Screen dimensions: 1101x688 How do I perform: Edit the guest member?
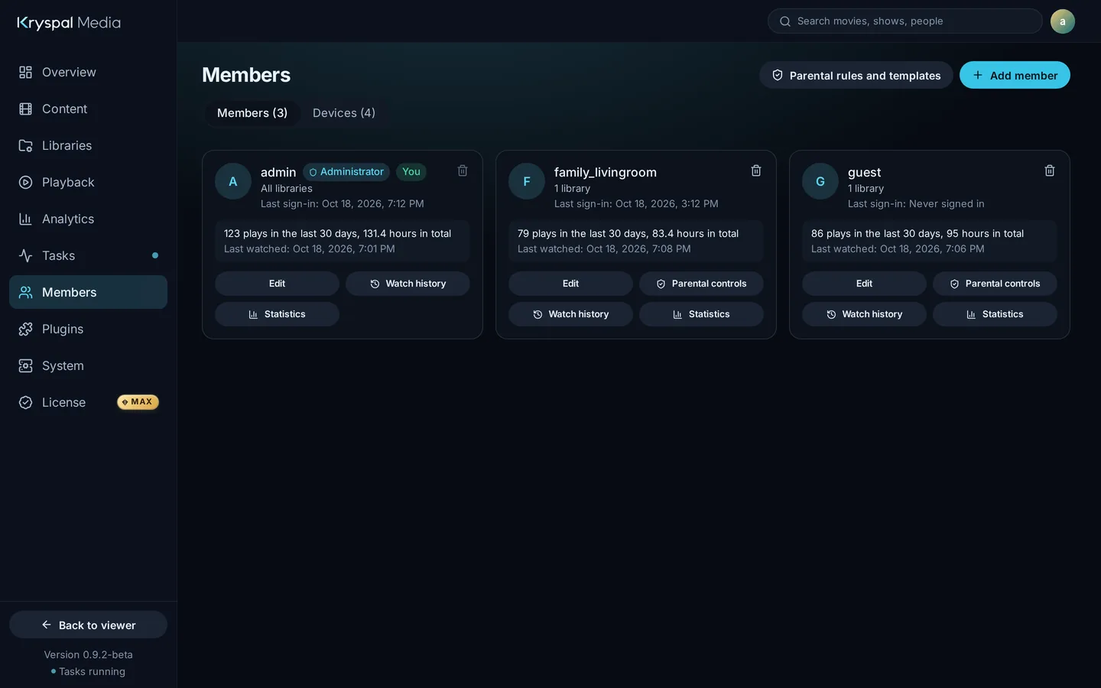pos(864,284)
